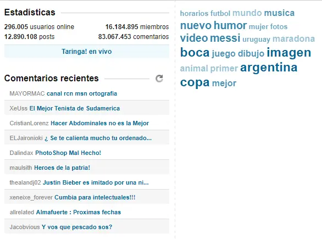Click the '12.890.108 posts' statistic
This screenshot has height=239, width=322.
pyautogui.click(x=29, y=37)
